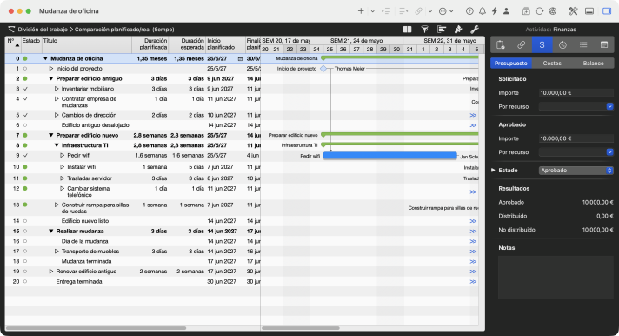
Task: Select row Entrega terminada
Action: coord(133,282)
